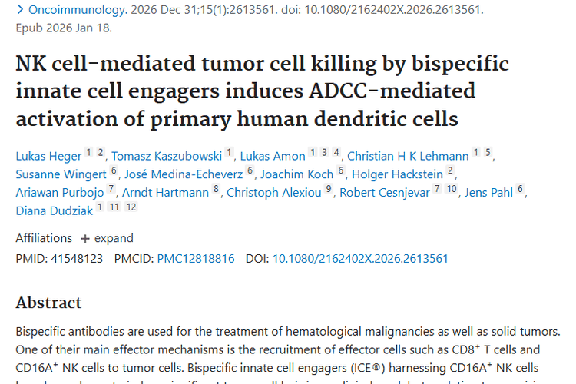Image resolution: width=576 pixels, height=384 pixels.
Task: Click affiliation superscript 6 beside Susanne Wingert
Action: (114, 171)
